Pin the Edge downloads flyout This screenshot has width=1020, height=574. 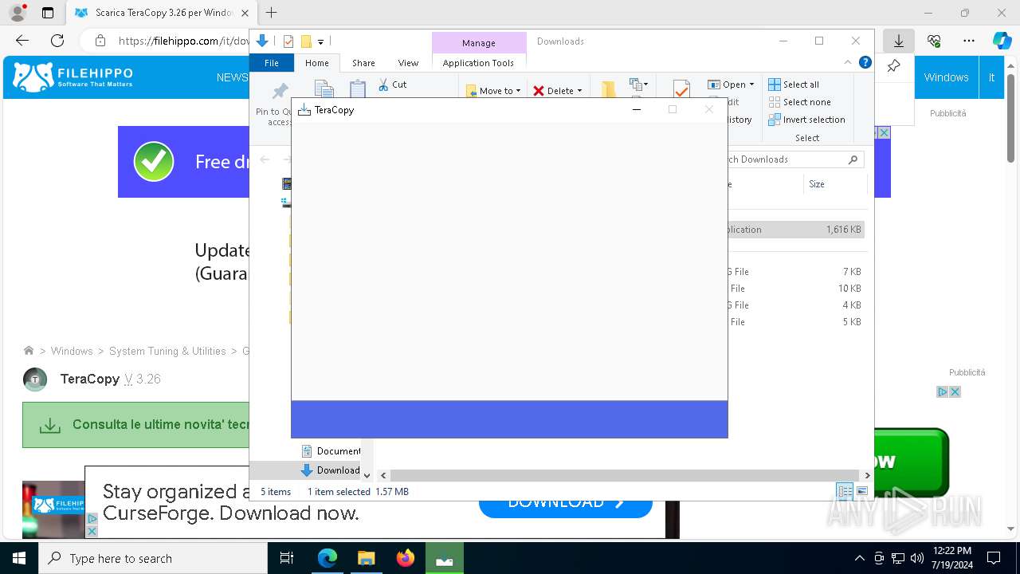coord(894,66)
